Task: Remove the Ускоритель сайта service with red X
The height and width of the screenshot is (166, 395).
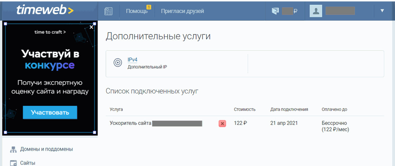Action: (x=222, y=124)
